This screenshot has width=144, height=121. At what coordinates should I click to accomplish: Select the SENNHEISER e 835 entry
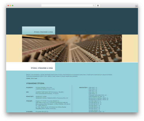point(96,112)
